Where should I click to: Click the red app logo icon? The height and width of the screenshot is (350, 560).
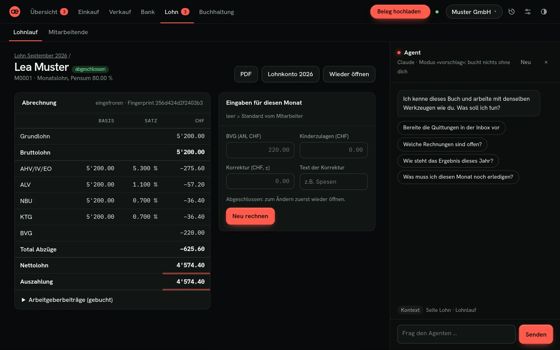(x=15, y=12)
